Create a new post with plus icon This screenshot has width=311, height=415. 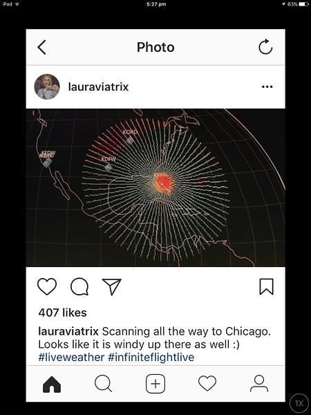[155, 384]
